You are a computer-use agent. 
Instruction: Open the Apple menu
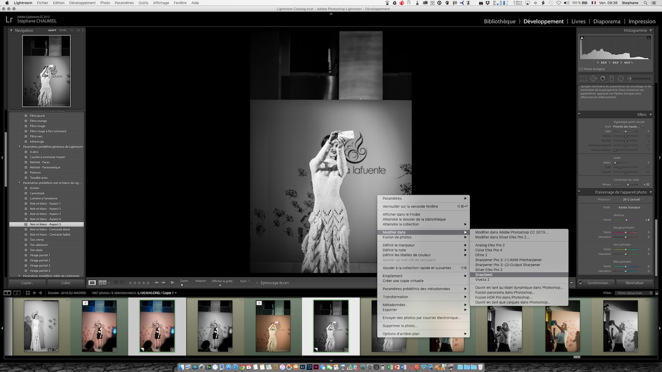coord(7,3)
